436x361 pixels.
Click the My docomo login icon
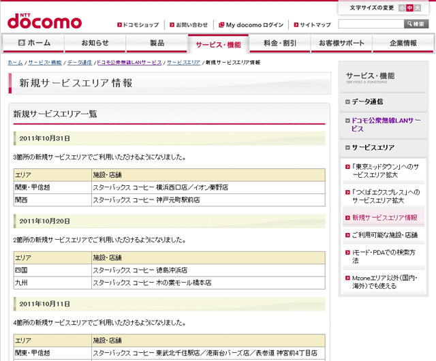click(x=221, y=25)
